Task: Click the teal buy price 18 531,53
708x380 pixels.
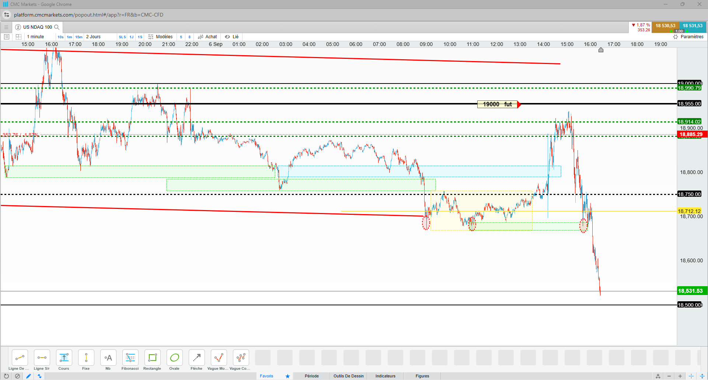Action: tap(693, 26)
